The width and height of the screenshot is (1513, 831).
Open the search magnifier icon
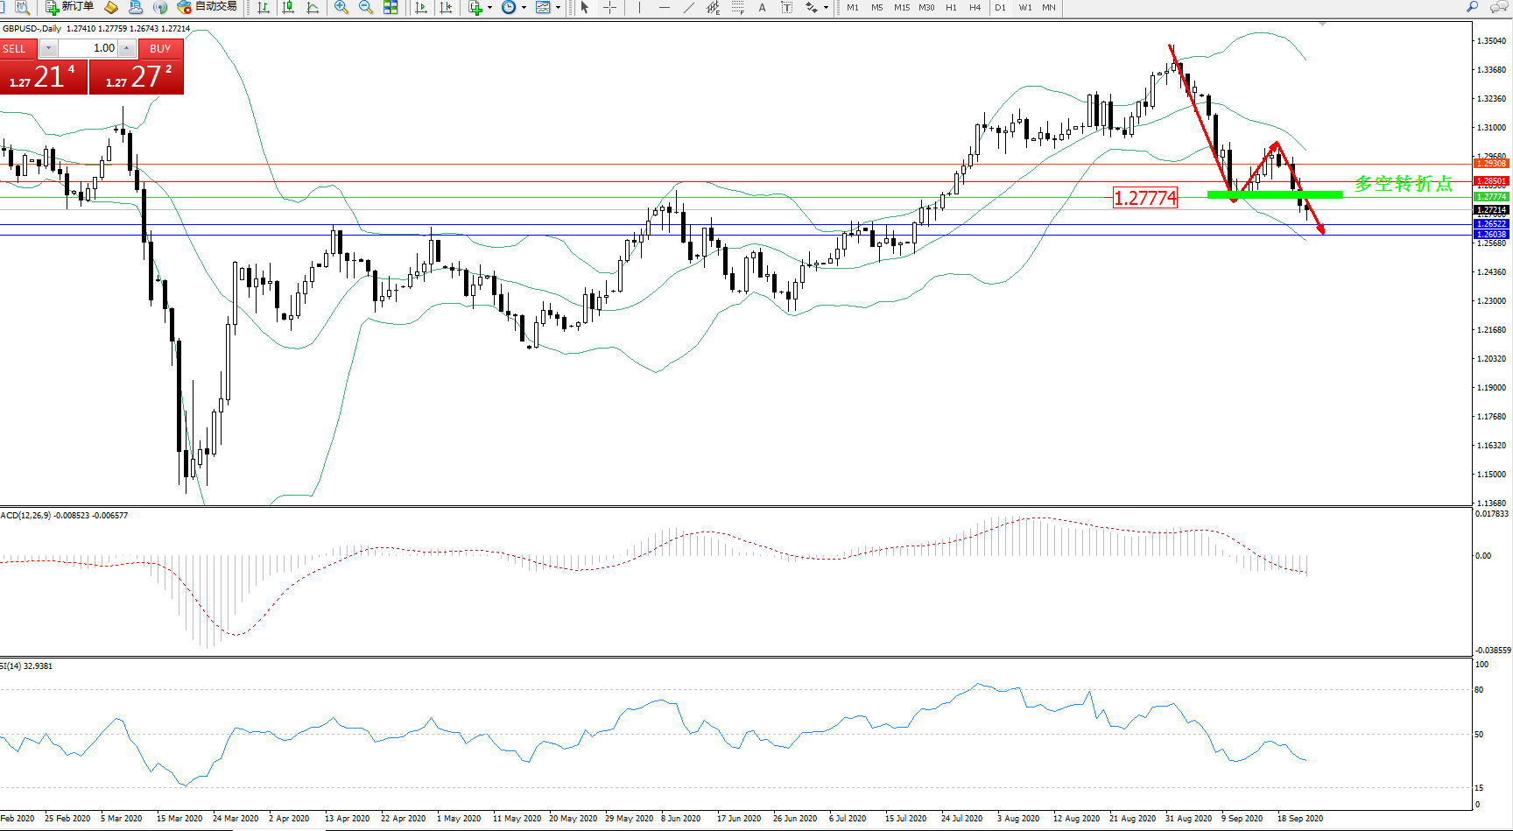point(1473,7)
